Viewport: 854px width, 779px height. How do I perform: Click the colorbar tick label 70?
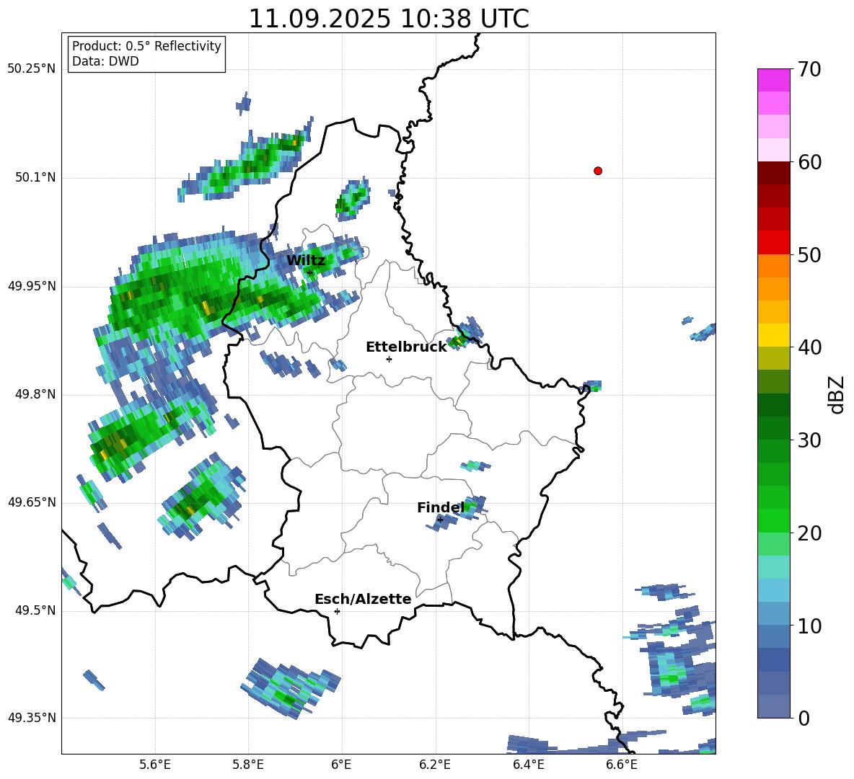[x=809, y=70]
